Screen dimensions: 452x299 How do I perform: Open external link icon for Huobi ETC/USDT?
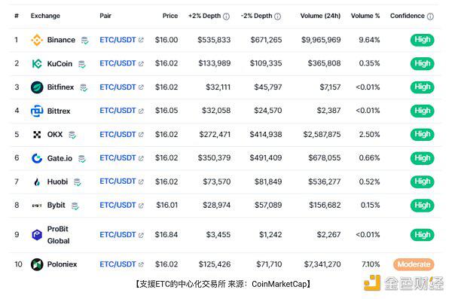(141, 182)
